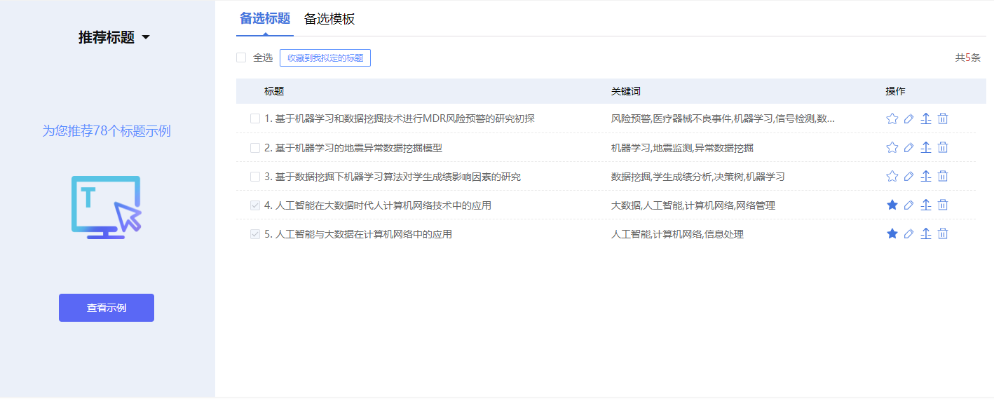Delete the fifth title with the trash icon
Viewport: 994px width, 408px height.
(x=943, y=233)
